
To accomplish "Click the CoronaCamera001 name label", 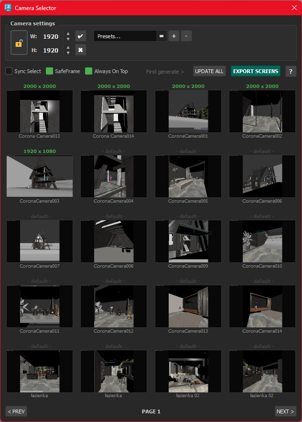I will pyautogui.click(x=188, y=136).
